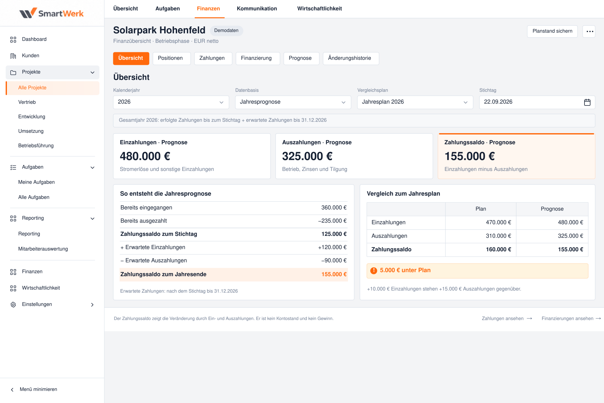Click the Dashboard grid icon
604x403 pixels.
[x=13, y=39]
